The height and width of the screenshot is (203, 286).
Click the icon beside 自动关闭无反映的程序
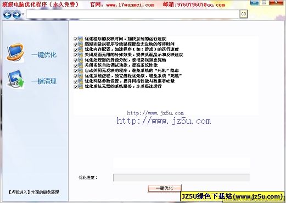click(x=81, y=70)
